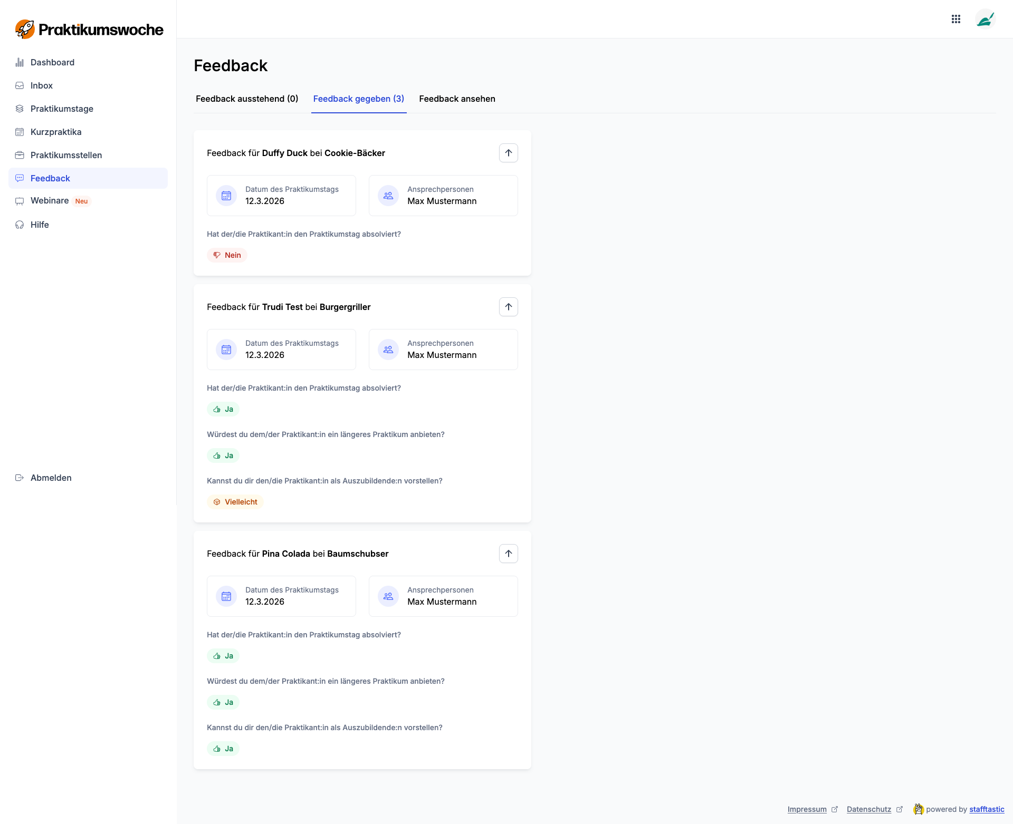Open Dashboard from the sidebar
1013x824 pixels.
52,62
